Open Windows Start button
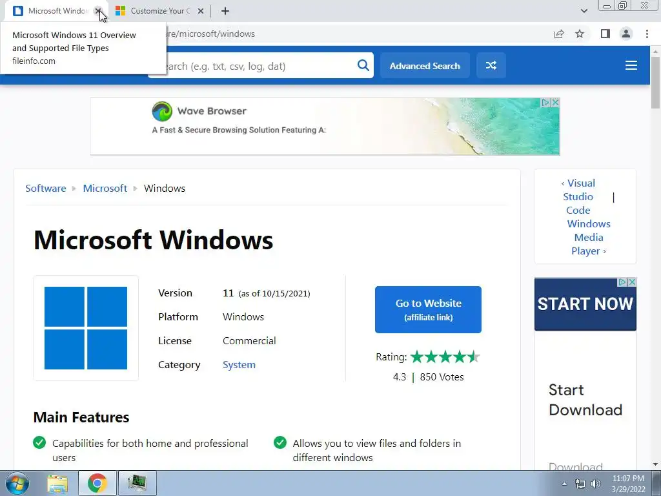The height and width of the screenshot is (496, 661). click(x=17, y=483)
